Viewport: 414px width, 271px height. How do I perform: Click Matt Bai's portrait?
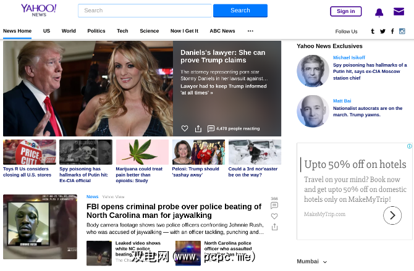click(x=313, y=111)
